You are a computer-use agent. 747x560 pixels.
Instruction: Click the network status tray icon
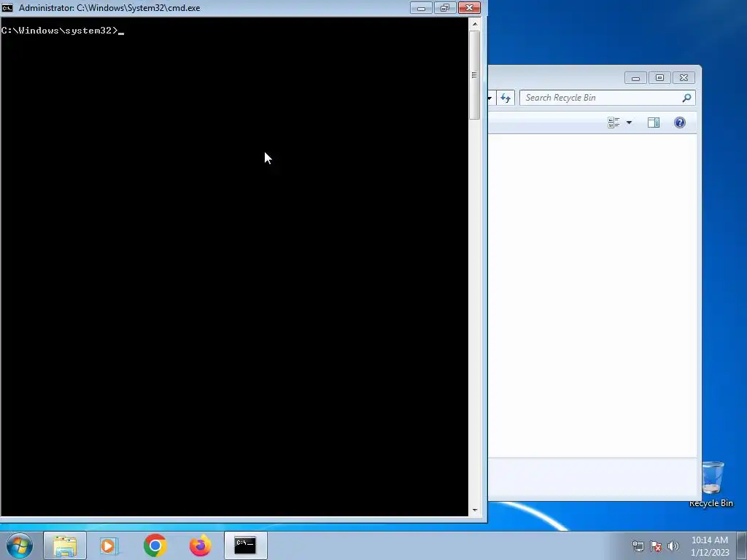coord(638,546)
